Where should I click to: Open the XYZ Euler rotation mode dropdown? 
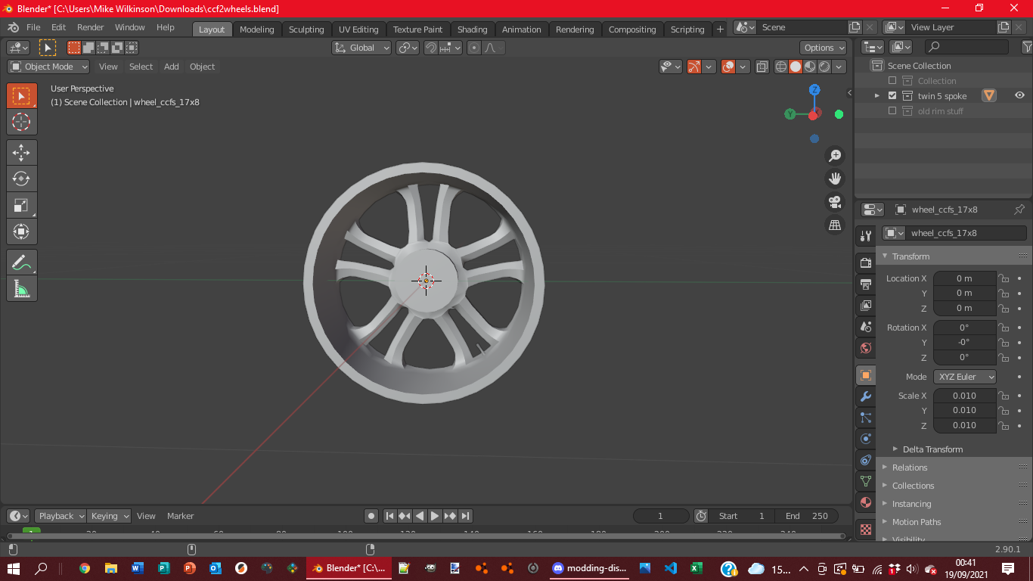tap(965, 377)
